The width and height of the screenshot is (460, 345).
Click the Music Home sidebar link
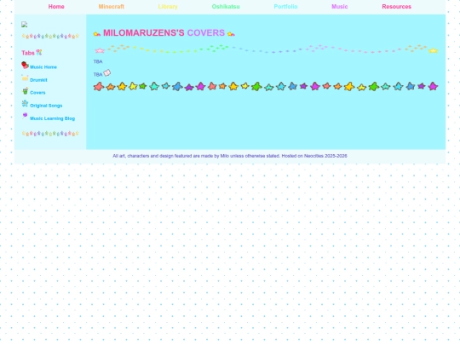[43, 67]
